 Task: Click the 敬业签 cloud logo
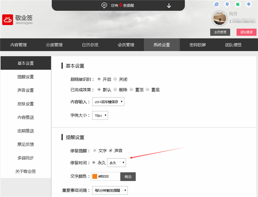pyautogui.click(x=7, y=20)
